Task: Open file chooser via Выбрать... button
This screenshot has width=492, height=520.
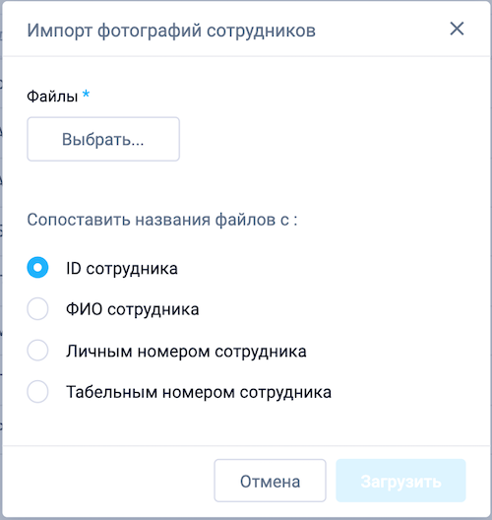Action: click(103, 139)
